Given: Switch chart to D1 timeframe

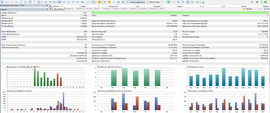Looking at the screenshot, I should point(73,2).
